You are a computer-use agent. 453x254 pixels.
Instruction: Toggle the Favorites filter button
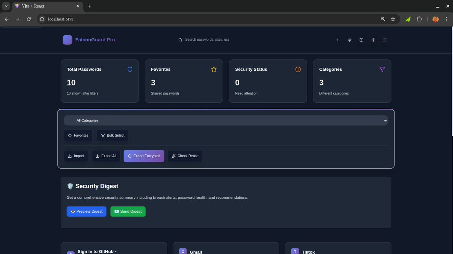pyautogui.click(x=78, y=135)
